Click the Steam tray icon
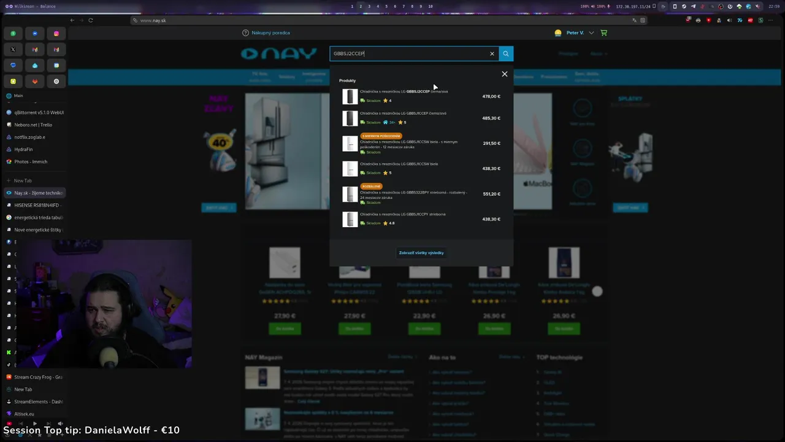This screenshot has width=785, height=442. coord(684,6)
